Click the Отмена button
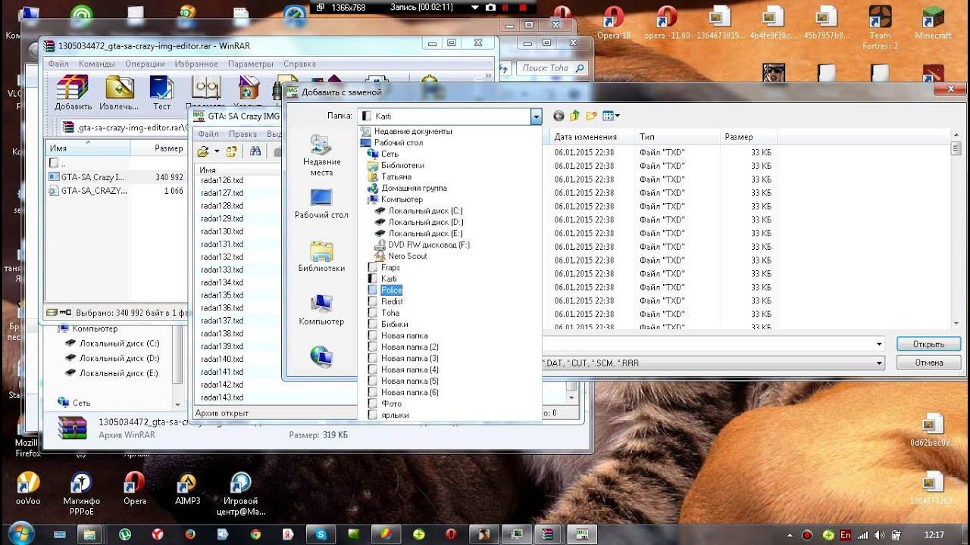This screenshot has height=545, width=970. 928,363
